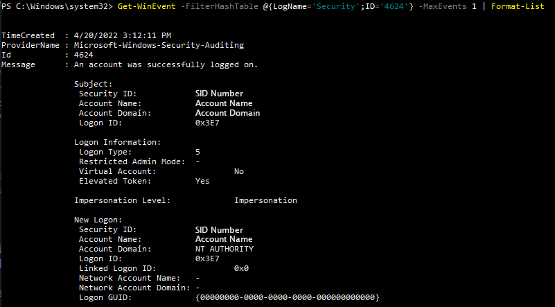Click the -MaxEvents parameter
555x307 pixels.
[443, 6]
